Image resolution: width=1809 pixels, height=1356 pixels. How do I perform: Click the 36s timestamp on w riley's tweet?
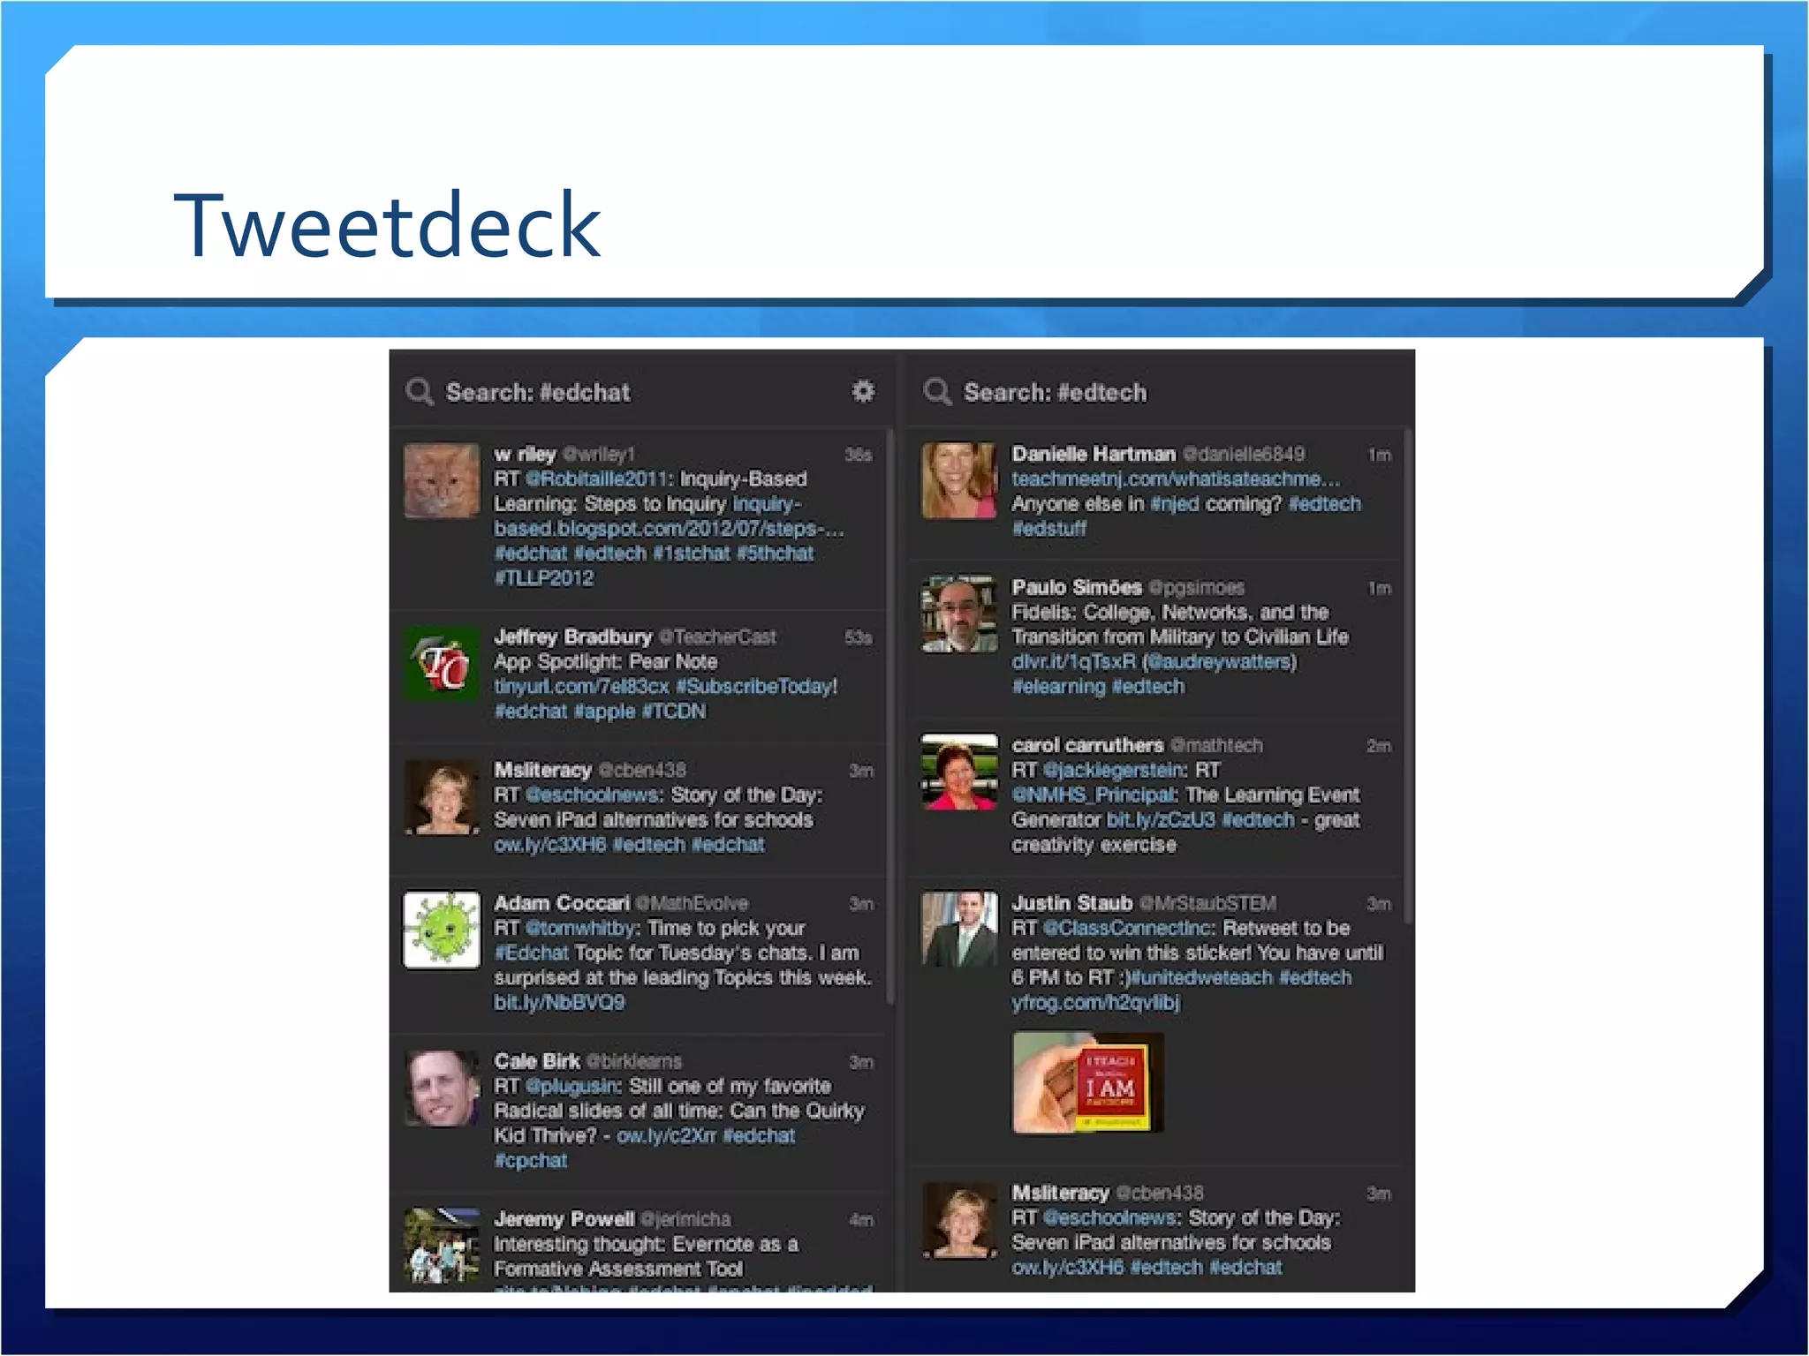click(859, 455)
